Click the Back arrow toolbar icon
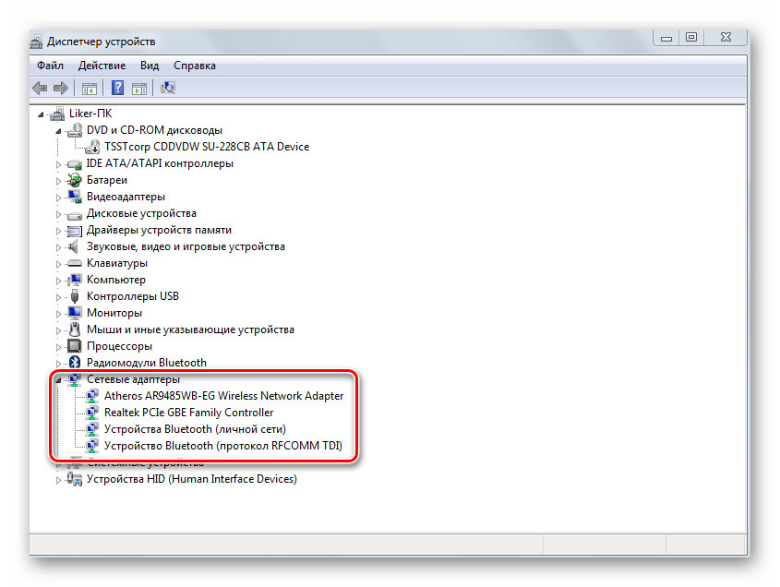780x587 pixels. (x=40, y=89)
